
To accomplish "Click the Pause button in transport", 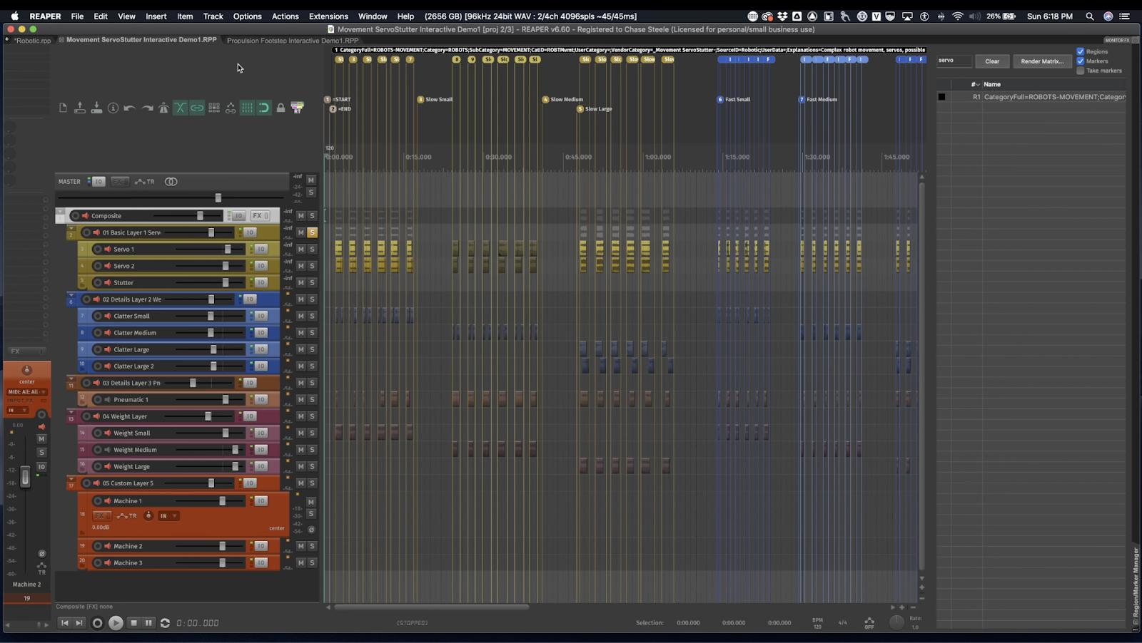I will tap(148, 623).
